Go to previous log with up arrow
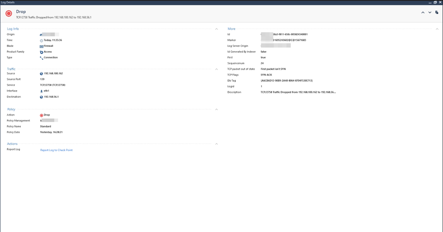Image resolution: width=443 pixels, height=232 pixels. tap(423, 12)
